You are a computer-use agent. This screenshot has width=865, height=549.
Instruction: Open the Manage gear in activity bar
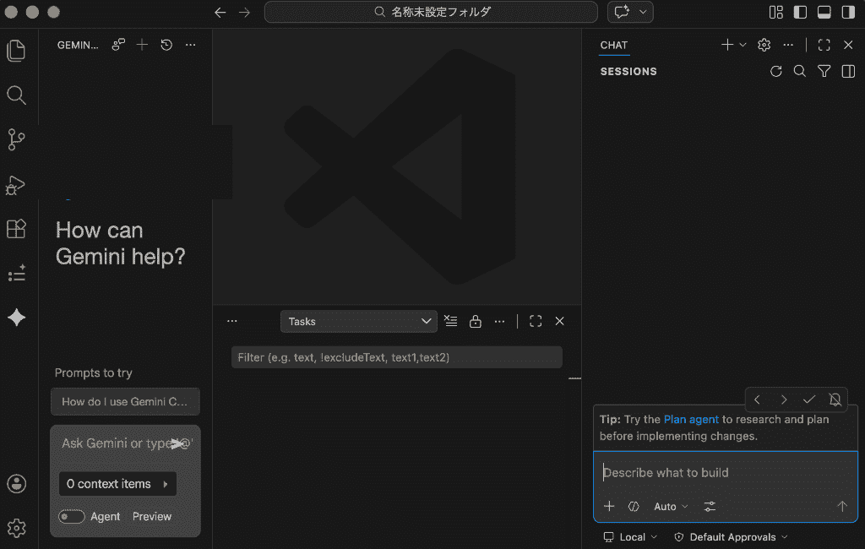16,528
